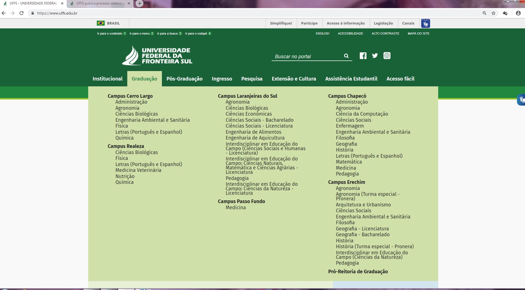This screenshot has width=525, height=290.
Task: Toggle ALTO CONTRASTE mode
Action: pyautogui.click(x=385, y=33)
